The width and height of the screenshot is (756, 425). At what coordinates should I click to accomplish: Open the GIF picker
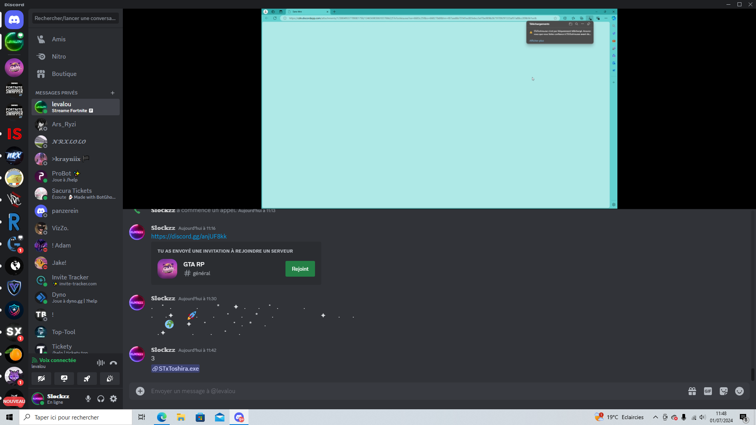tap(708, 391)
